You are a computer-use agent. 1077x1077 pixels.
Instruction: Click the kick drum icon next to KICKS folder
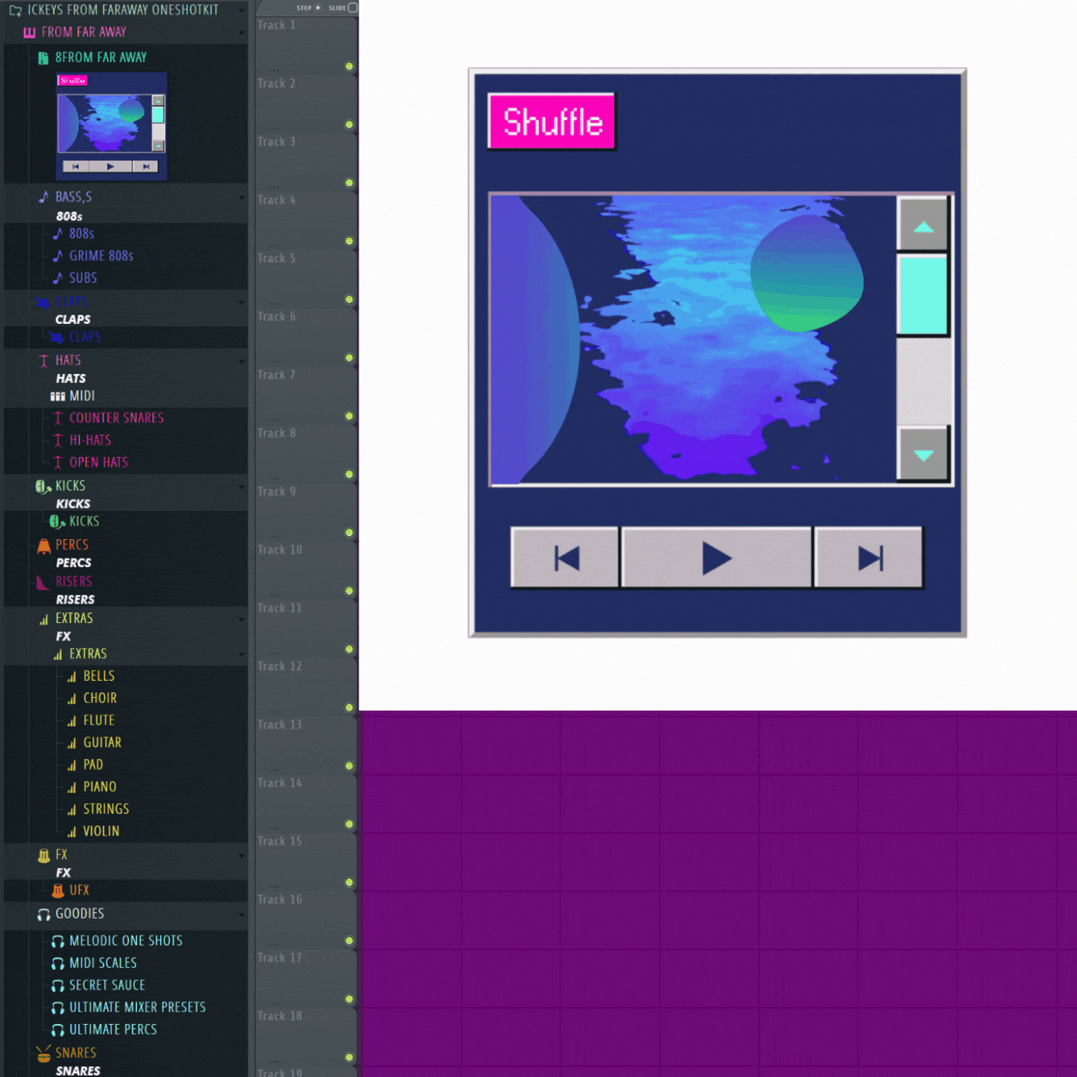43,486
